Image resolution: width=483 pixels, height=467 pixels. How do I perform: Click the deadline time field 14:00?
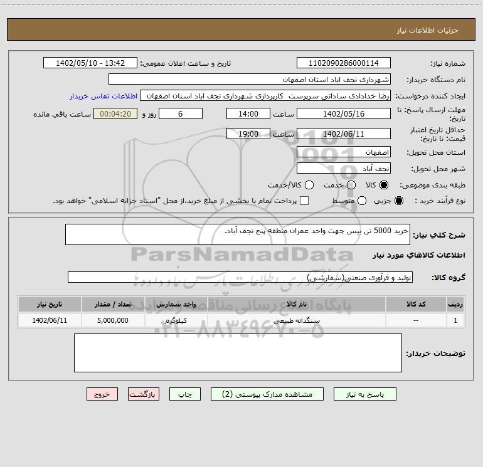tap(248, 113)
